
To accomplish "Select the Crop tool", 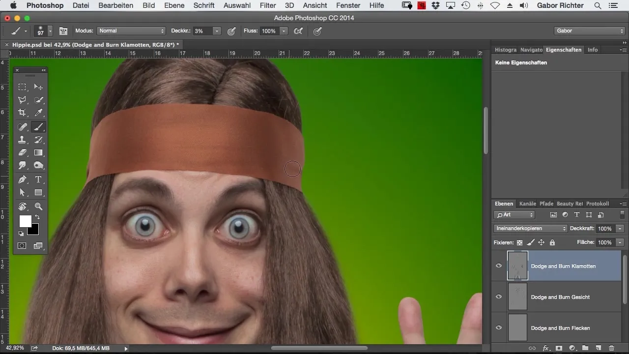I will tap(23, 113).
